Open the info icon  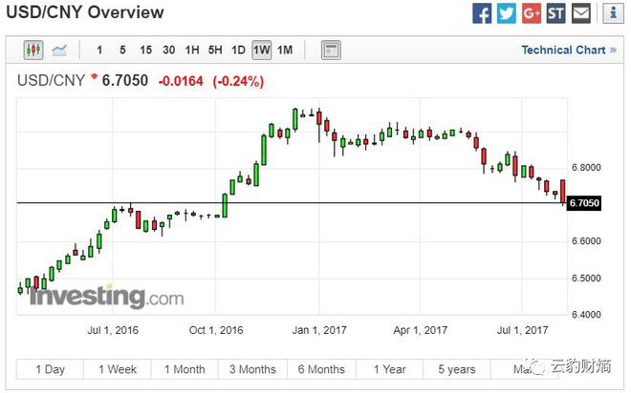(614, 13)
